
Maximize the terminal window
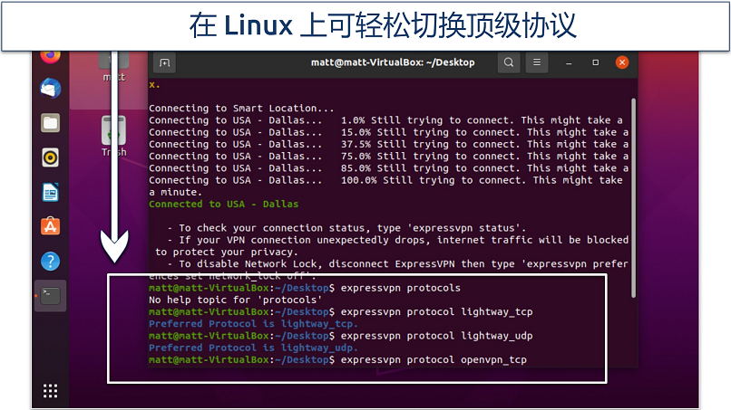click(597, 62)
